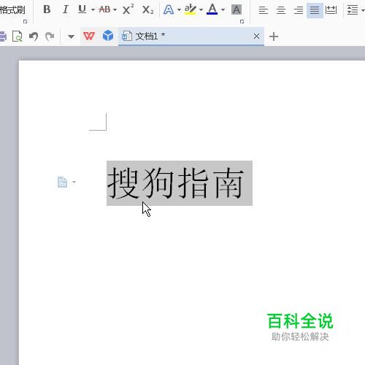Apply yellow highlight color to text

pyautogui.click(x=191, y=9)
